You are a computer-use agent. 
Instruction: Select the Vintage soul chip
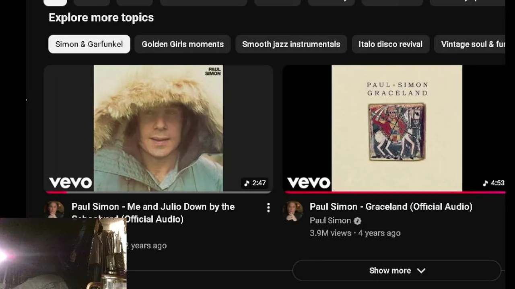470,44
